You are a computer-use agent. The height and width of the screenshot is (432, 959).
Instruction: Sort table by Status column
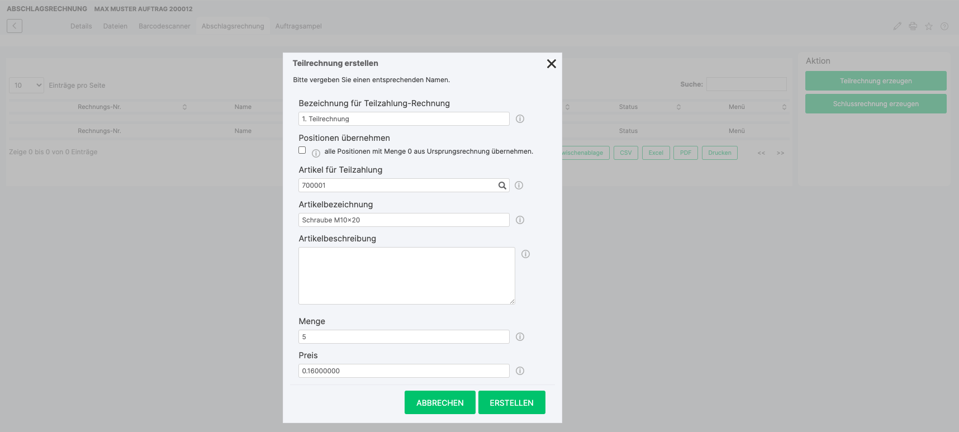[x=628, y=107]
